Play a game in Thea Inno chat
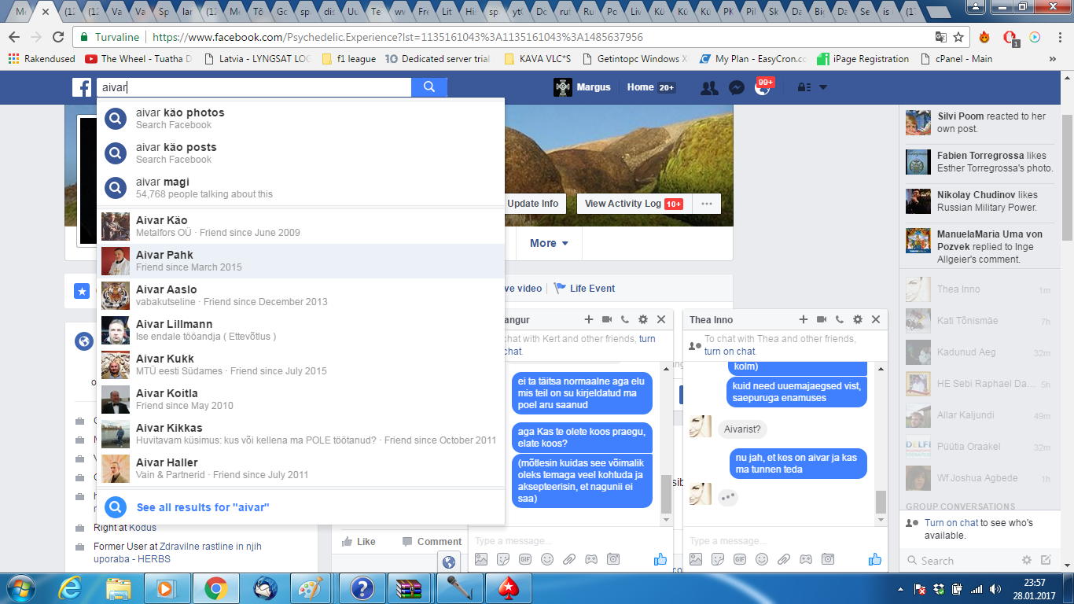The image size is (1074, 604). (806, 559)
